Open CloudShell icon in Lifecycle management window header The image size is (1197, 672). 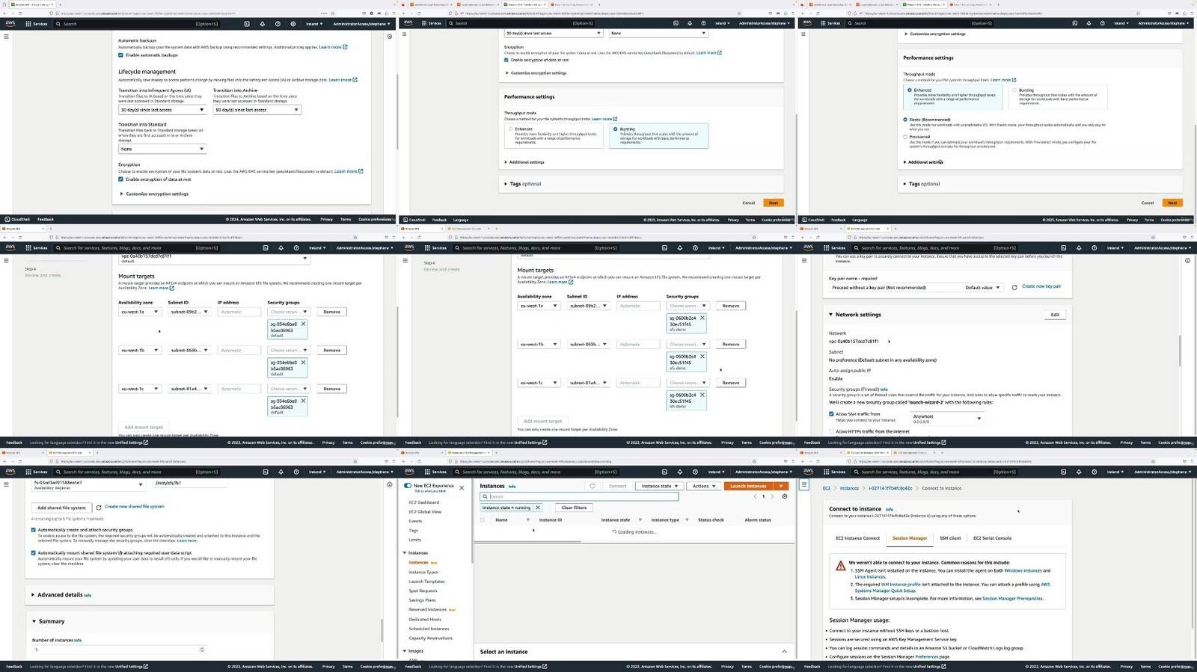(x=246, y=24)
